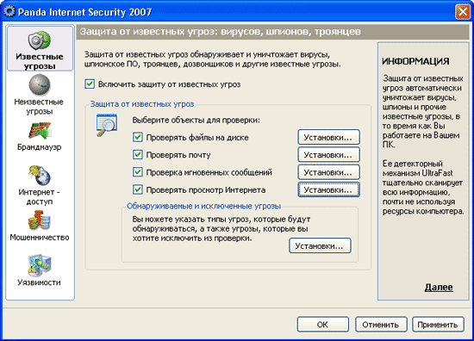This screenshot has width=474, height=341.
Task: Toggle Включить защиту от известных угроз
Action: point(90,84)
